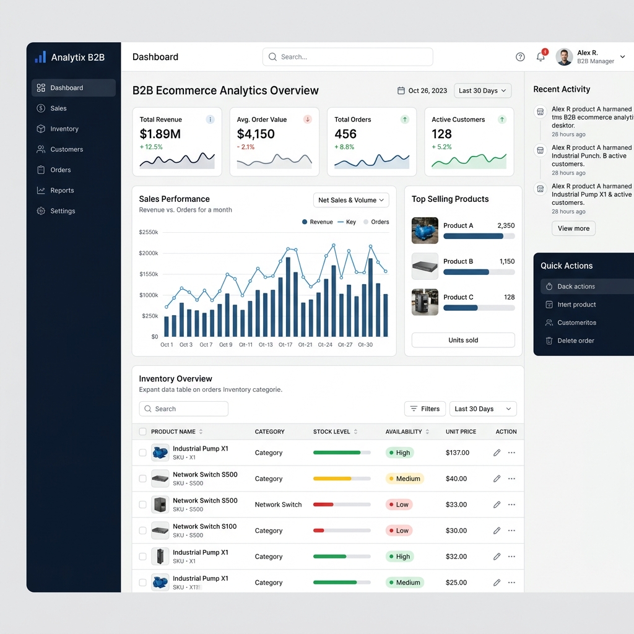The height and width of the screenshot is (634, 634).
Task: Open more options for Network Switch S100 row
Action: [511, 531]
